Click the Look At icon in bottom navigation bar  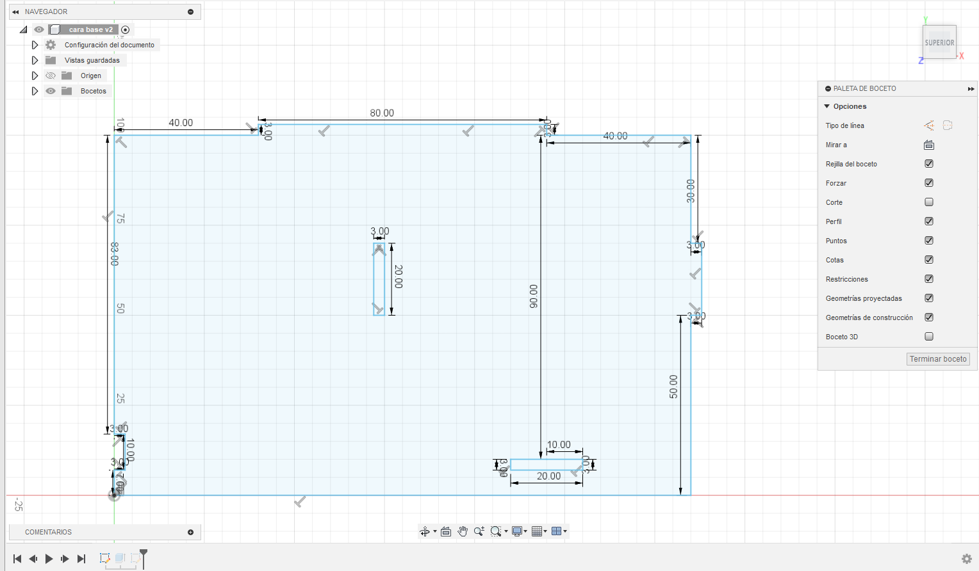(x=446, y=531)
